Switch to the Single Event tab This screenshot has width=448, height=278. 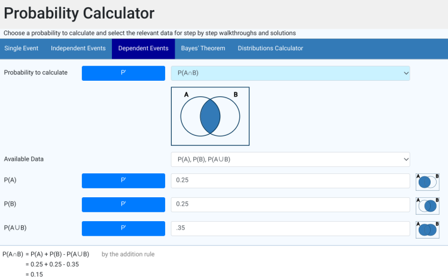pos(22,48)
